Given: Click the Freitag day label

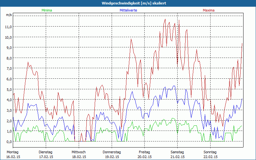Looking at the screenshot, I should (x=145, y=152).
